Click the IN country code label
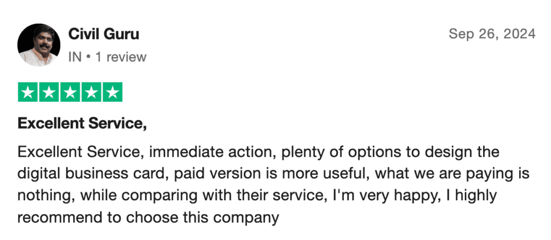The width and height of the screenshot is (551, 240). [x=75, y=57]
